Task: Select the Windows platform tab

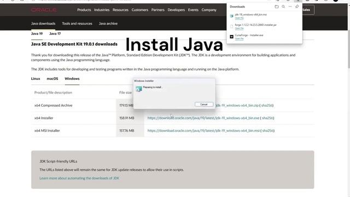Action: point(72,79)
